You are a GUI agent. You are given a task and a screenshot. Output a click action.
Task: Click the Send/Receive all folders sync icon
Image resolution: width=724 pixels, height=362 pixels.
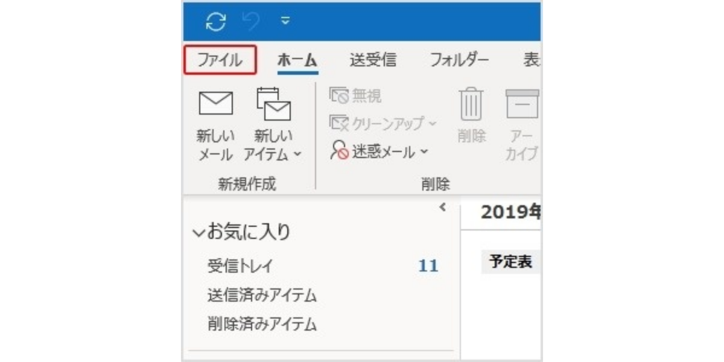click(215, 21)
